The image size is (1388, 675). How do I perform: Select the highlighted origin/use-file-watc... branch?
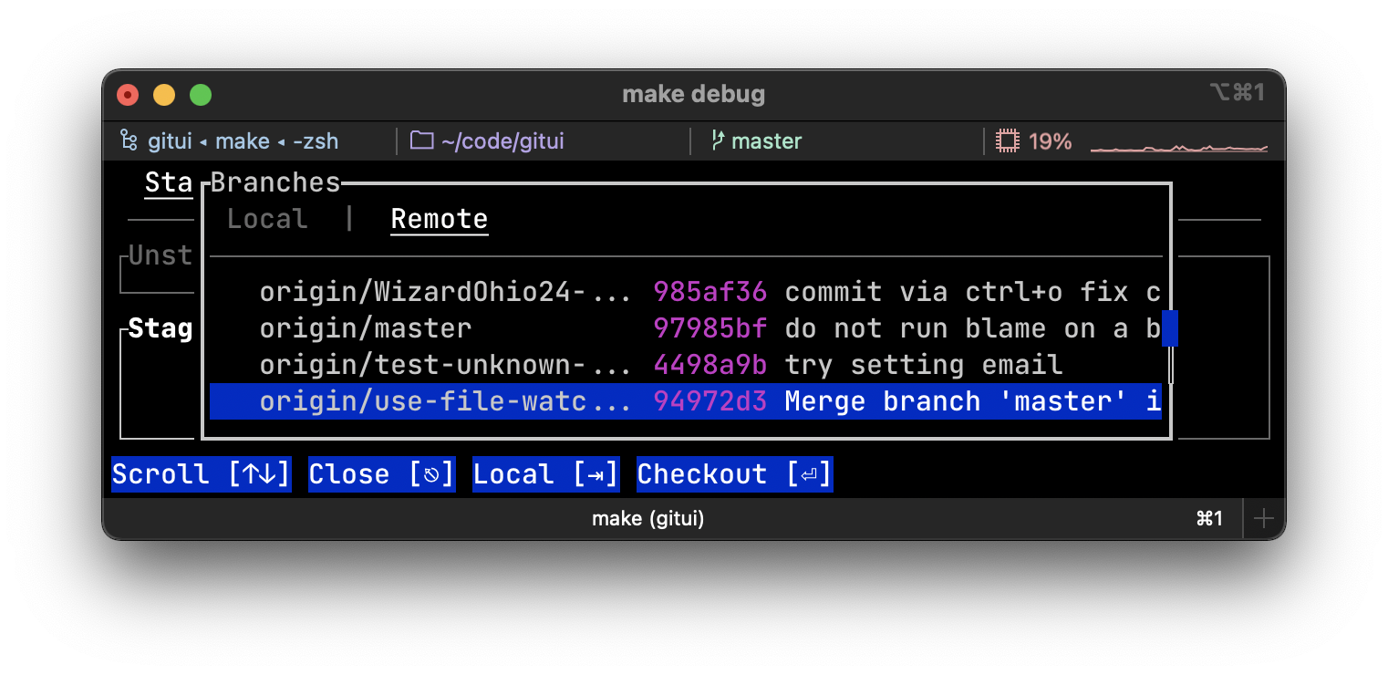(x=686, y=401)
